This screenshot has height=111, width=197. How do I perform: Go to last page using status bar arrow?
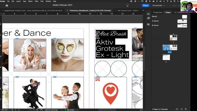point(37,110)
